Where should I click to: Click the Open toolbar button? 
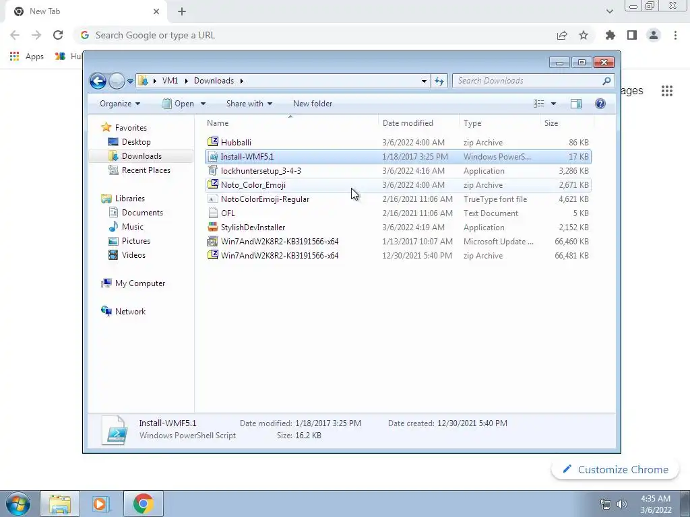pyautogui.click(x=178, y=104)
